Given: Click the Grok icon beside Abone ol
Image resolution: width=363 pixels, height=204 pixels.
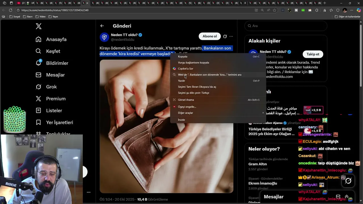Looking at the screenshot, I should pyautogui.click(x=225, y=36).
